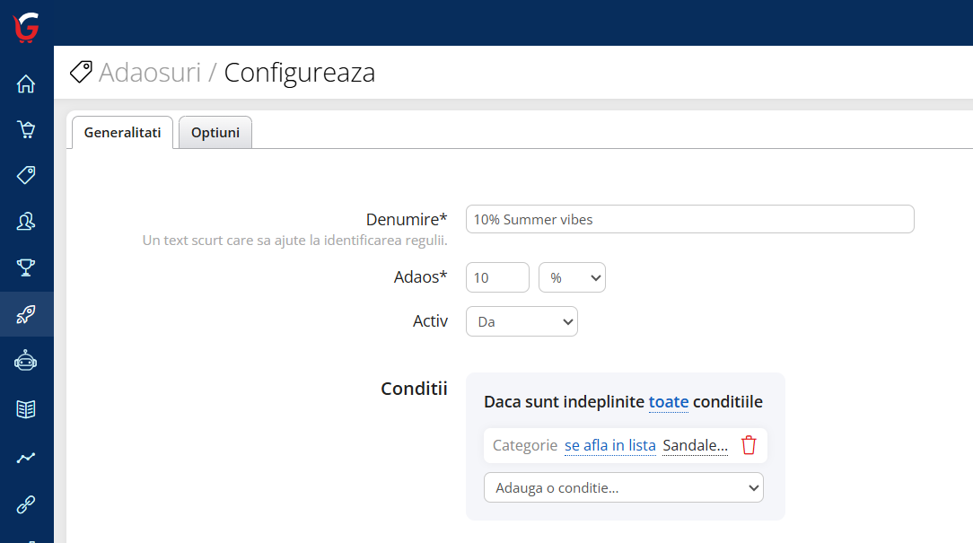Click the 'Daca sunt indeplinite' heading text
973x543 pixels.
564,402
